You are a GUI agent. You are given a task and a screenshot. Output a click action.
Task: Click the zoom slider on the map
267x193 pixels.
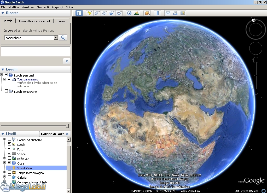click(256, 76)
